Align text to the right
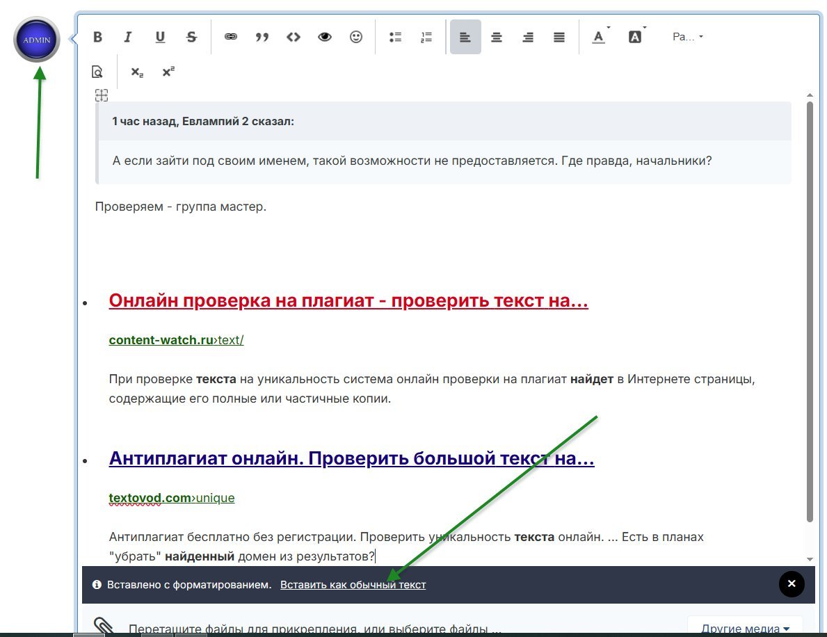The width and height of the screenshot is (827, 637). (528, 37)
